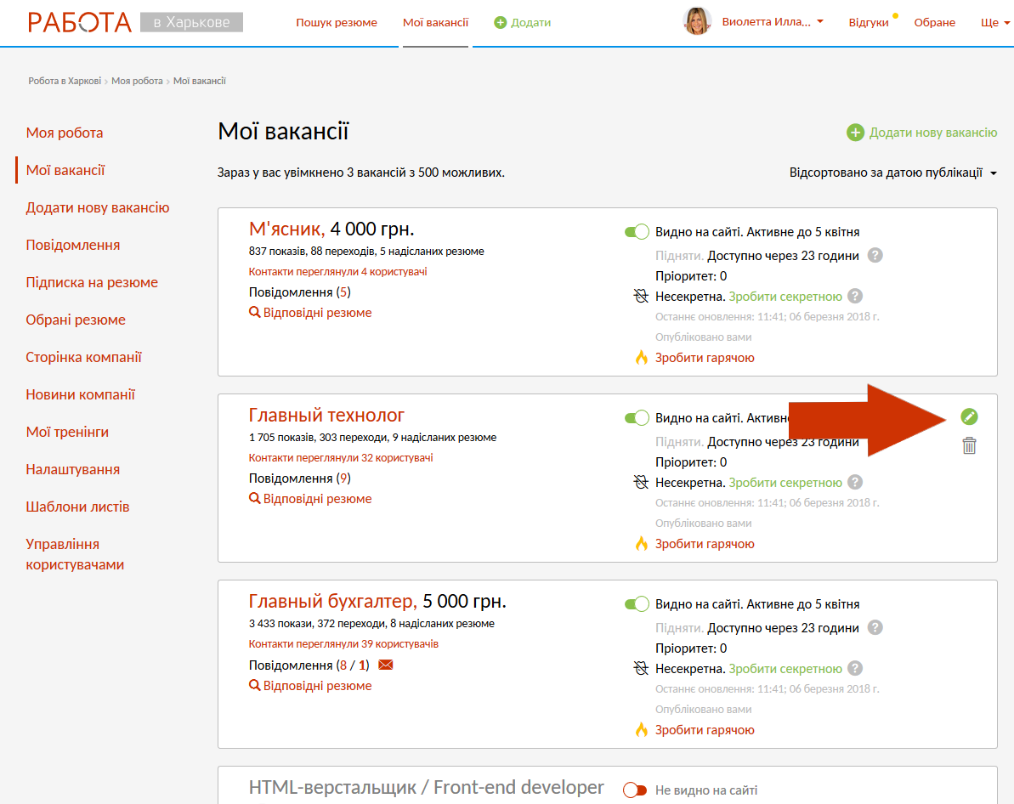1014x804 pixels.
Task: Select Шаблони листів in the sidebar
Action: (x=77, y=507)
